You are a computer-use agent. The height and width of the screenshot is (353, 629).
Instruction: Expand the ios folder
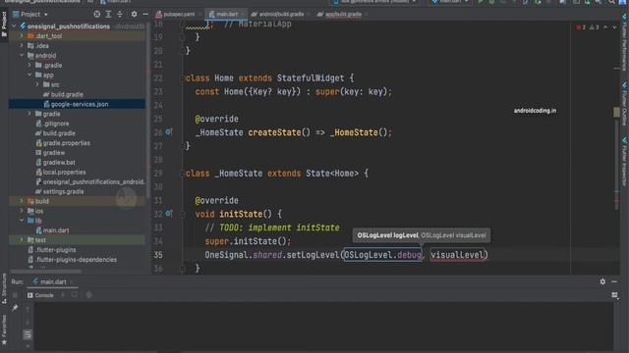click(x=22, y=211)
